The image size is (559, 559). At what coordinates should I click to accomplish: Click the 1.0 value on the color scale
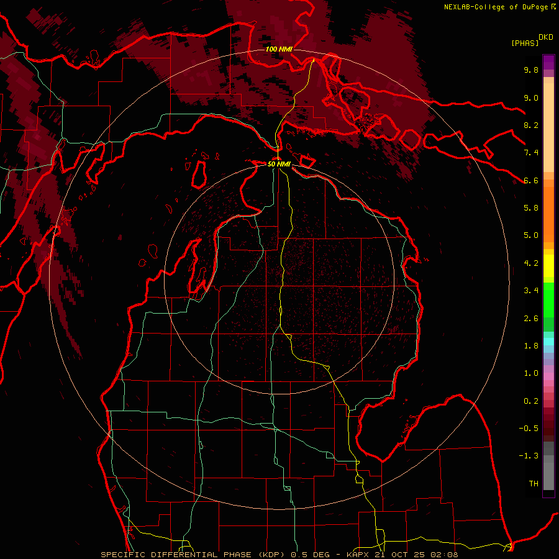pos(531,373)
